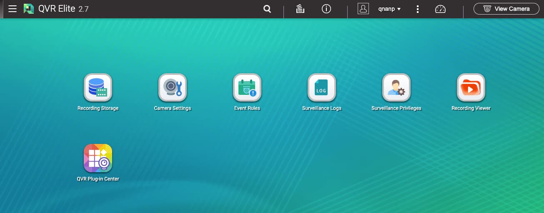Open the hamburger main menu
544x213 pixels.
click(x=13, y=9)
